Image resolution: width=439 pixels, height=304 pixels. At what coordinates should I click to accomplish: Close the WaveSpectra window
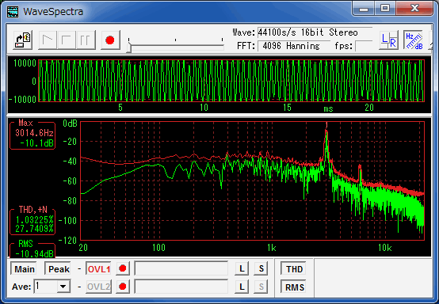(414, 9)
